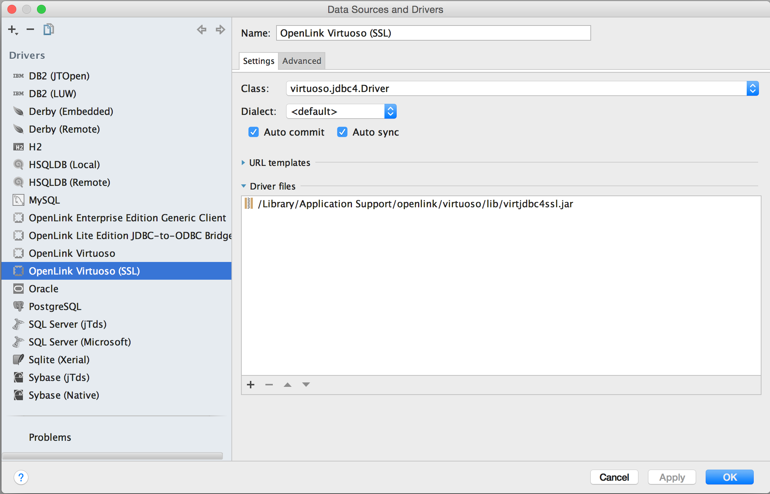The height and width of the screenshot is (494, 770).
Task: Open help with the question mark button
Action: tap(21, 477)
